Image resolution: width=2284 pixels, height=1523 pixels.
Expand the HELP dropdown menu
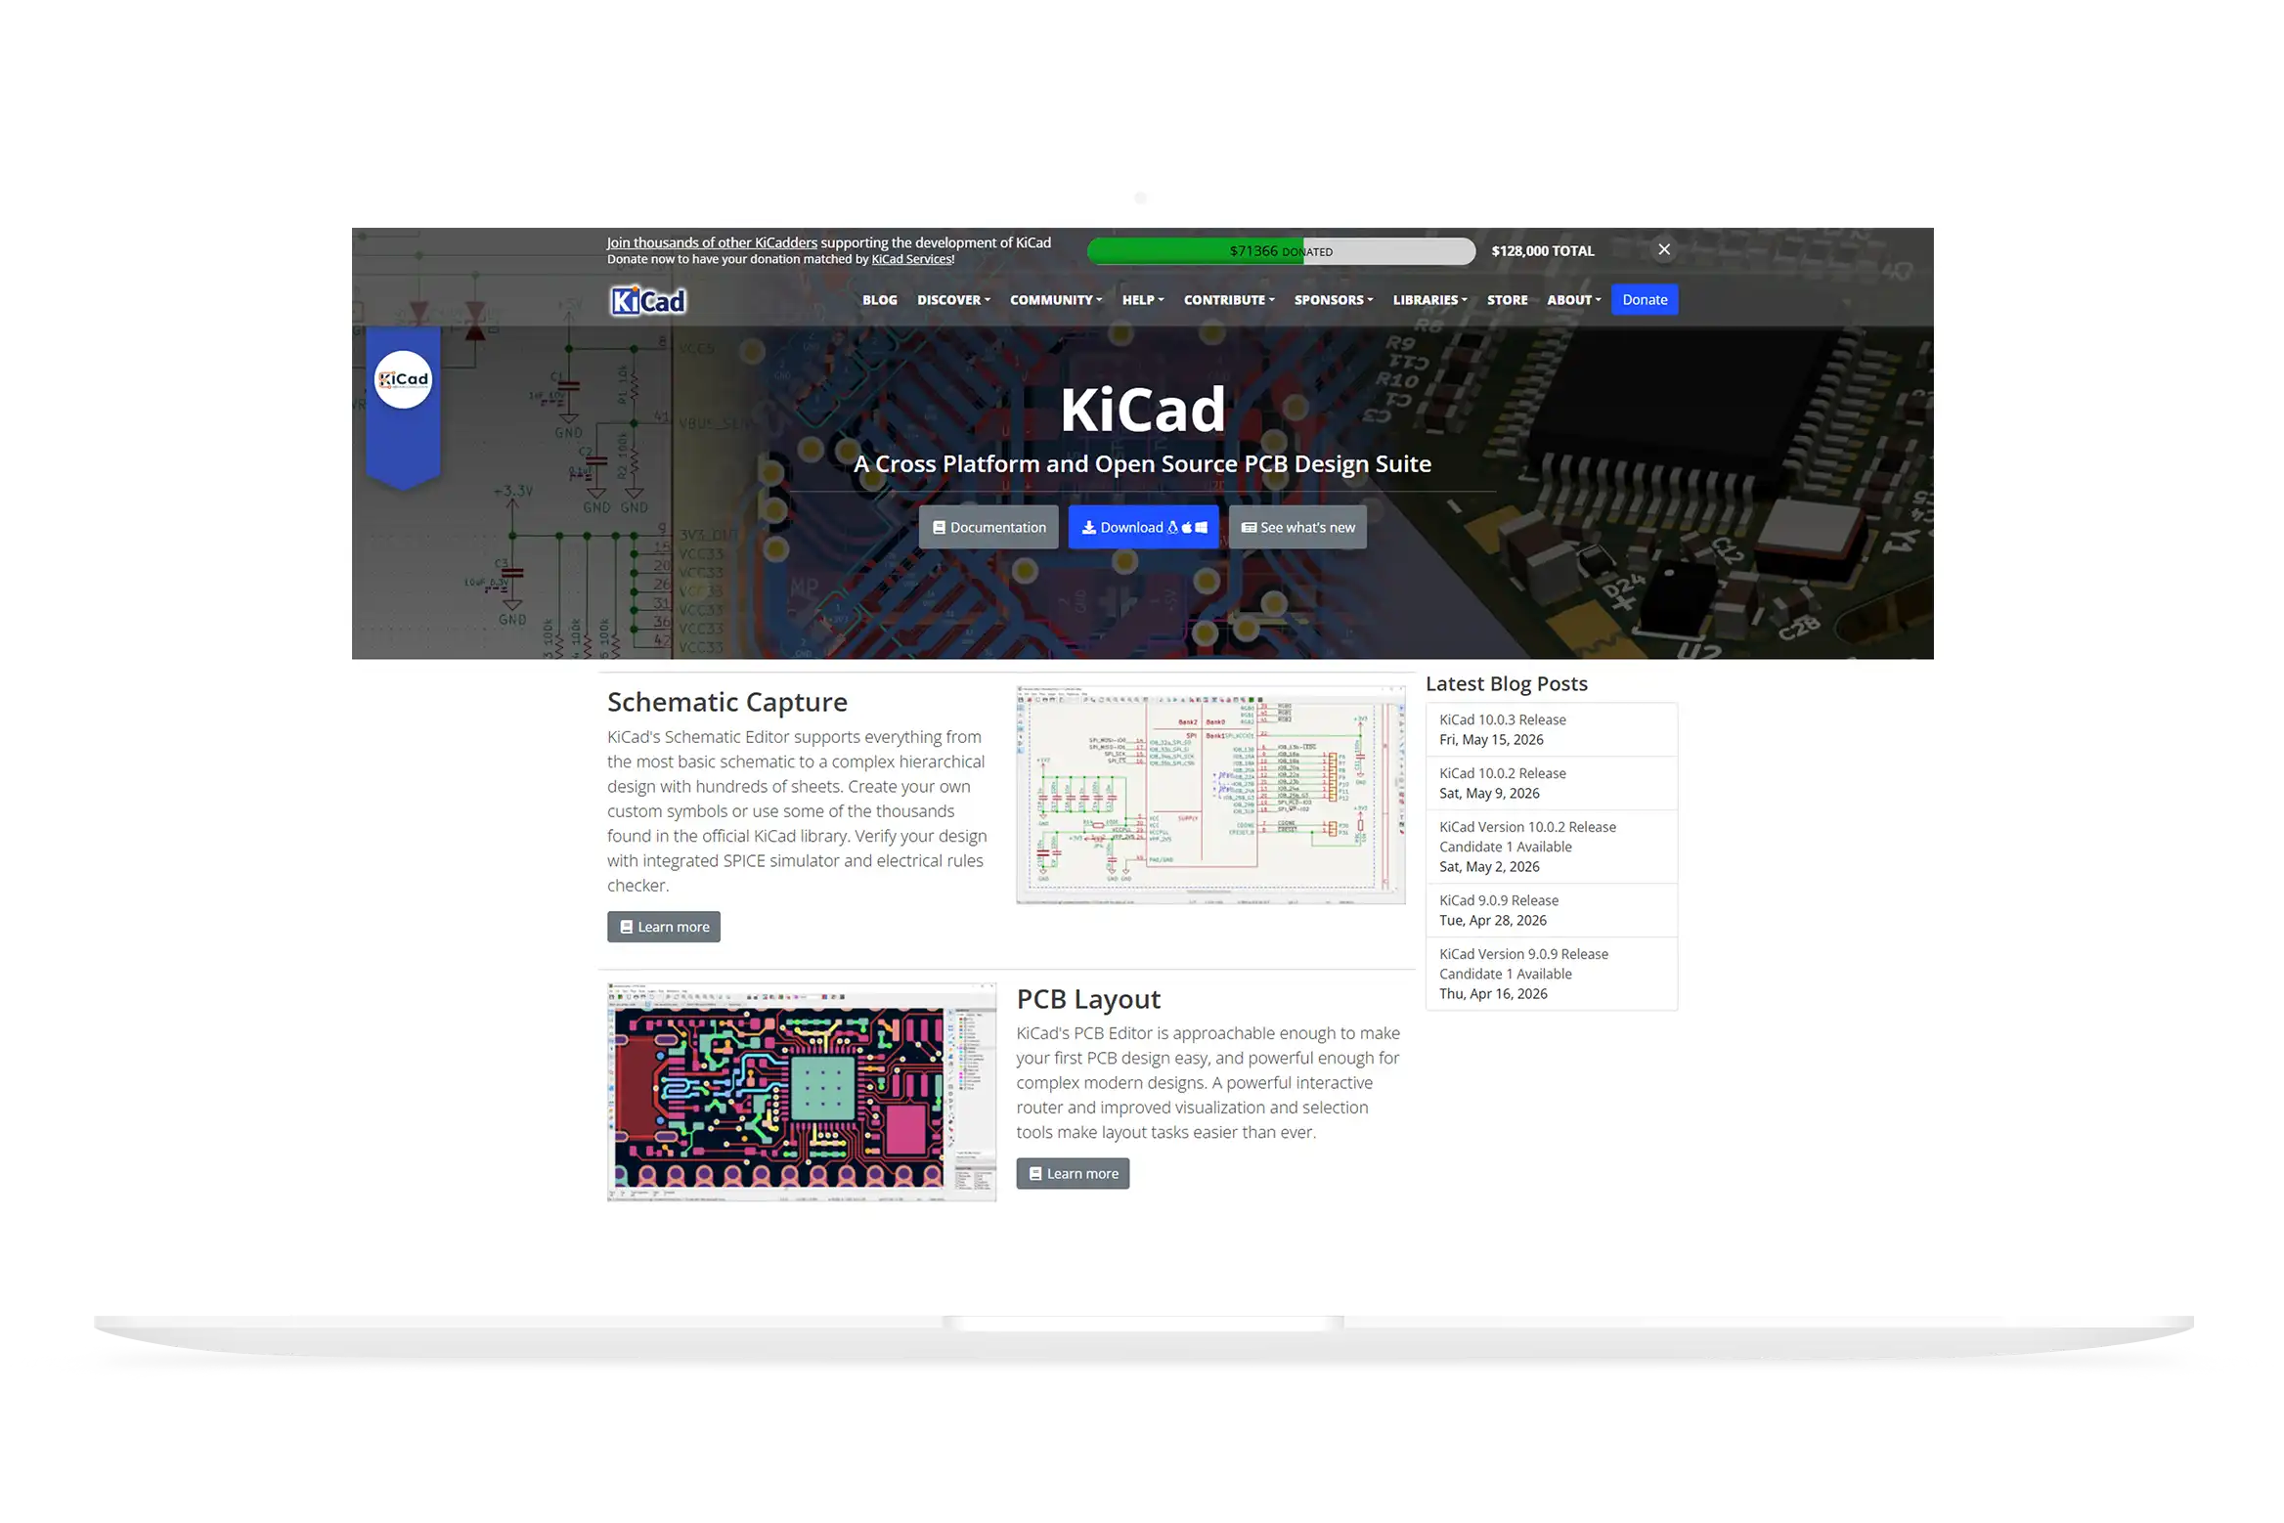point(1142,300)
